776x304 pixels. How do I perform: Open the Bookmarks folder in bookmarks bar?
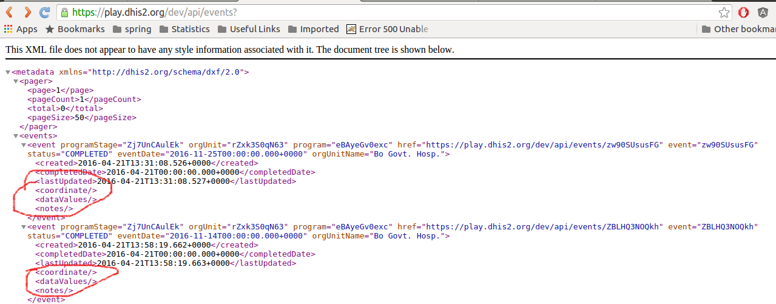(75, 29)
